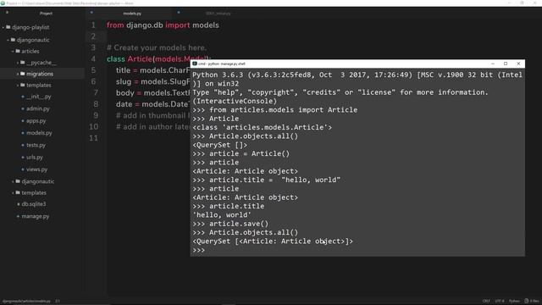Screen dimensions: 542x305
Task: Click "<class 'articles.models.Article'>" output
Action: (x=262, y=127)
